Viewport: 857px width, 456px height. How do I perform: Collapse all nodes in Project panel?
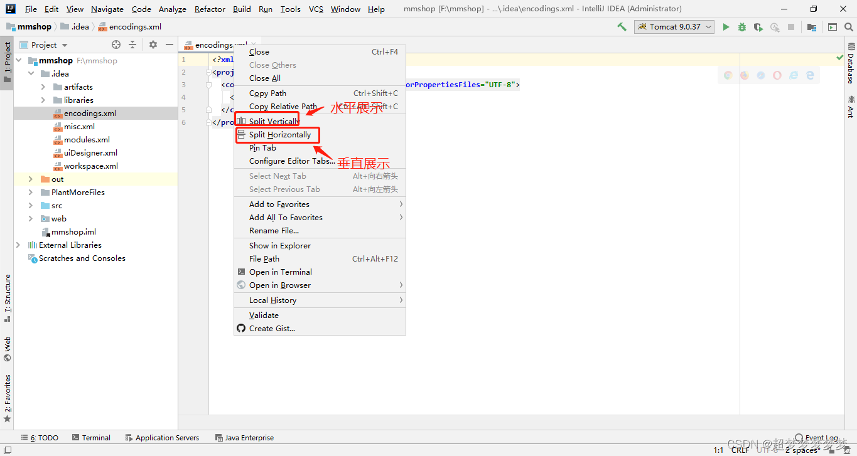click(132, 45)
